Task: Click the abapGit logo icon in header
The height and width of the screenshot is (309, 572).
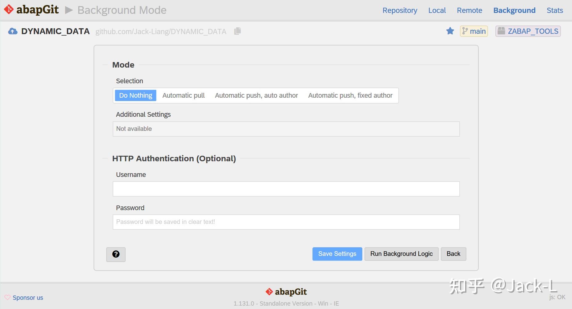Action: pyautogui.click(x=9, y=10)
